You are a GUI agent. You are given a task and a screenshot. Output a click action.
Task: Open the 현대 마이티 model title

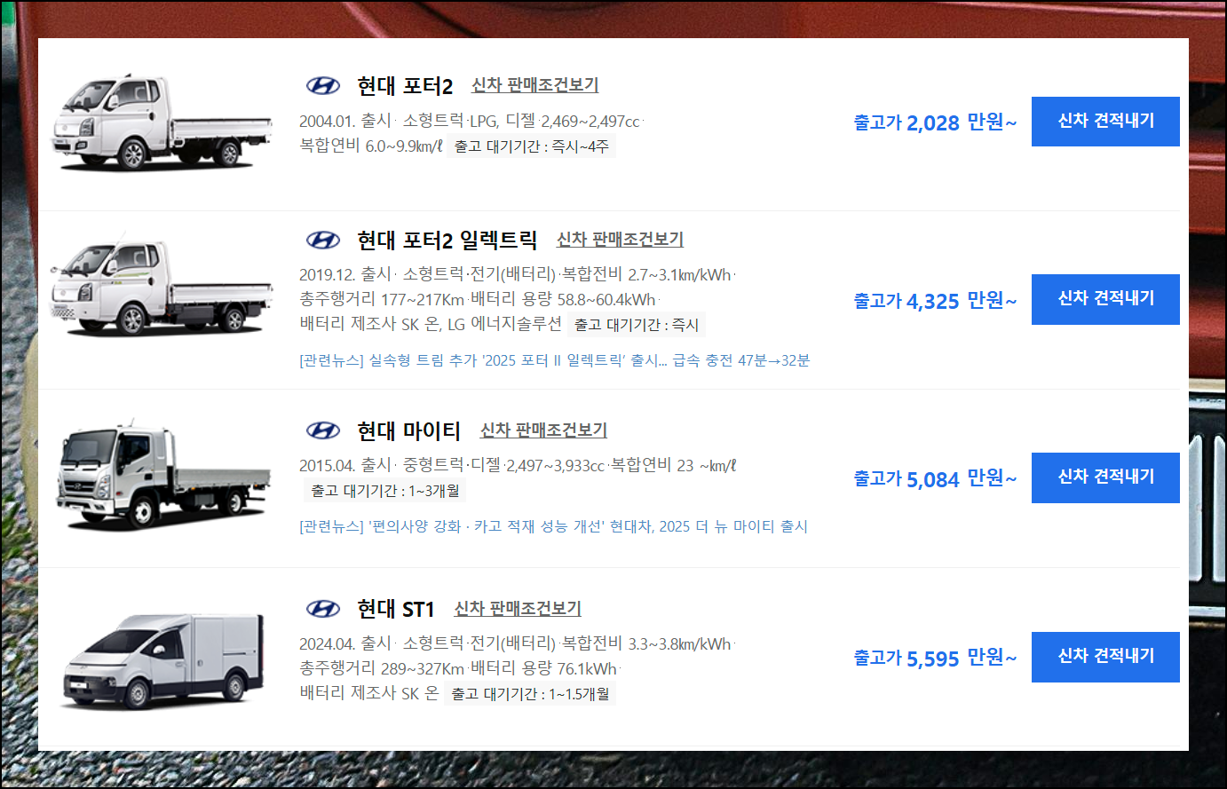(x=408, y=430)
